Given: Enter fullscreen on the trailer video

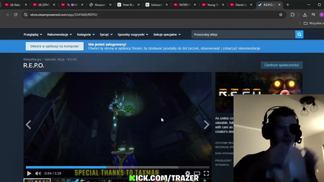Looking at the screenshot, I should tap(206, 173).
